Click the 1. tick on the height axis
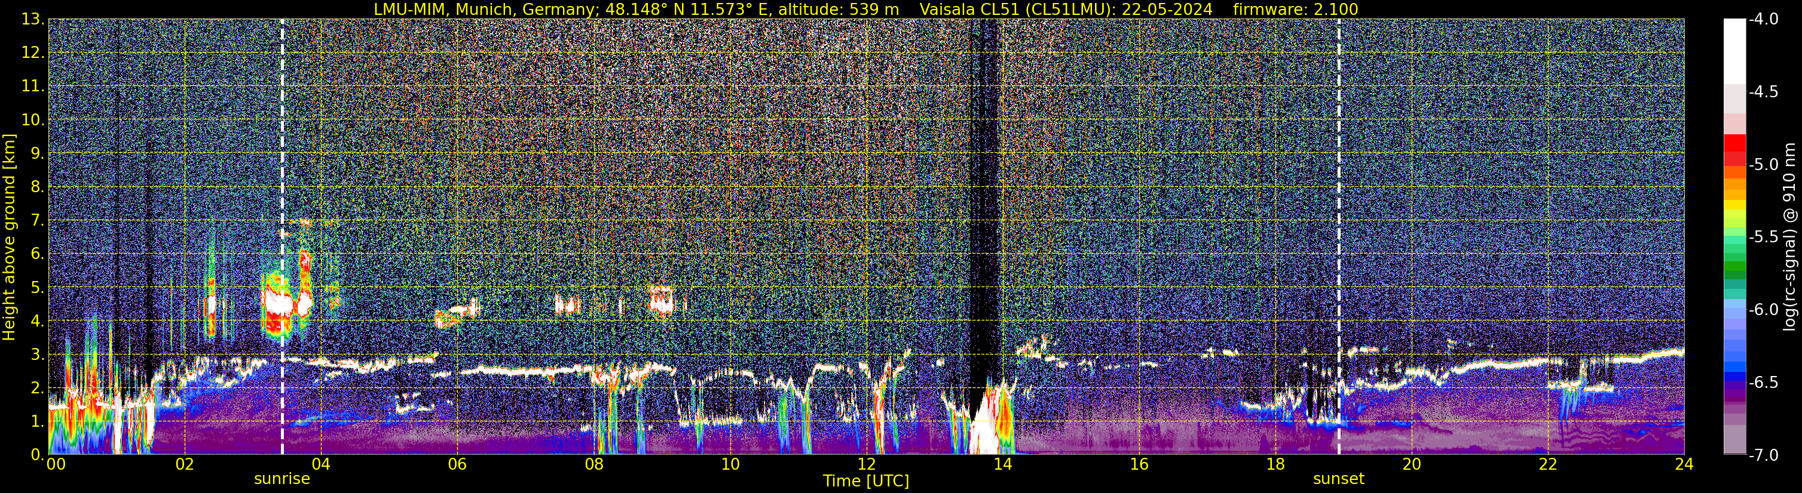 pos(38,421)
